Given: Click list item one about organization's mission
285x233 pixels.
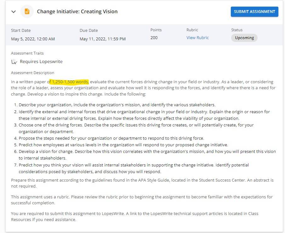Looking at the screenshot, I should pyautogui.click(x=117, y=105).
